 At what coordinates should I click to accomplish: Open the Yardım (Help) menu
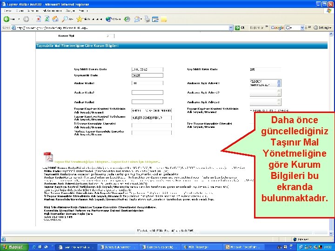83,10
